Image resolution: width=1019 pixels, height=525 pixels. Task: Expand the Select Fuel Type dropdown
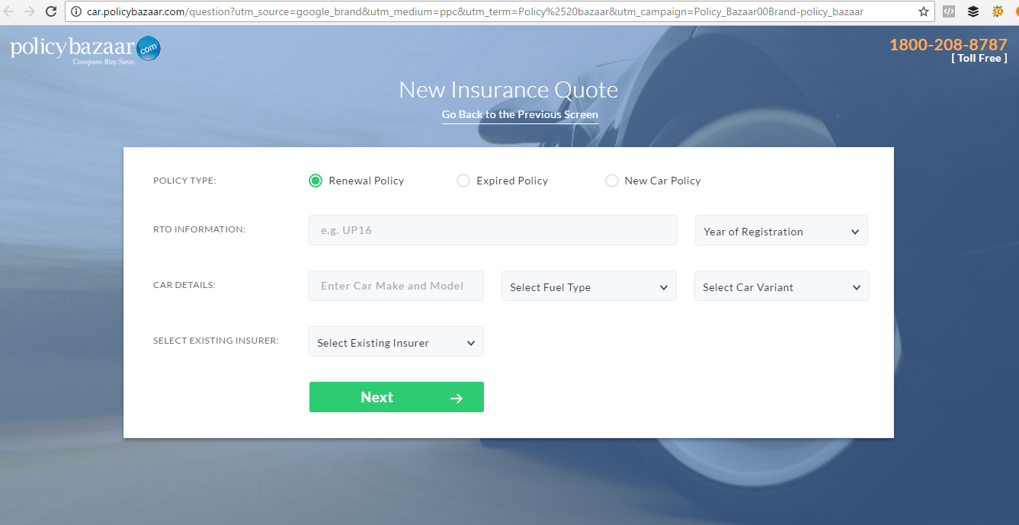pos(589,287)
